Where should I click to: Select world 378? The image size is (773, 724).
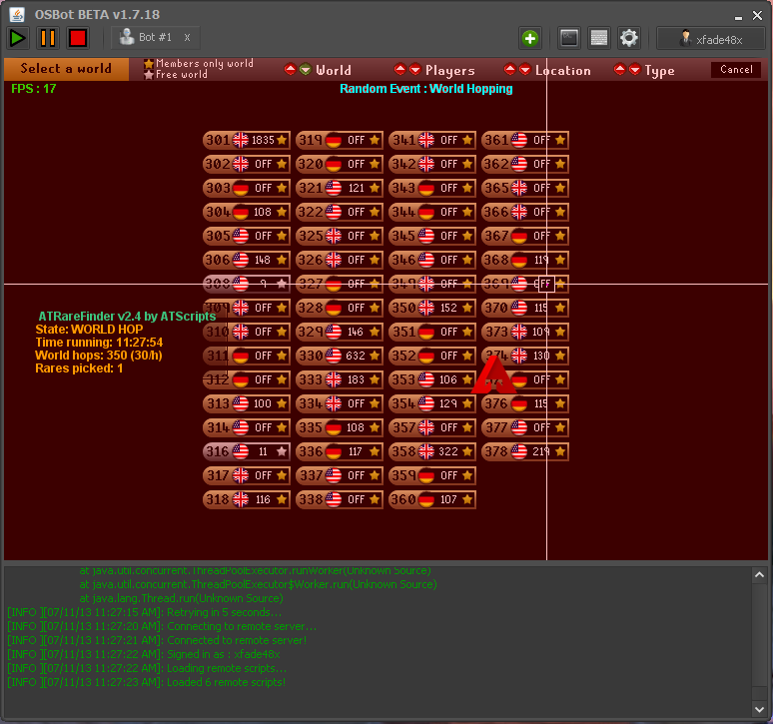[525, 451]
